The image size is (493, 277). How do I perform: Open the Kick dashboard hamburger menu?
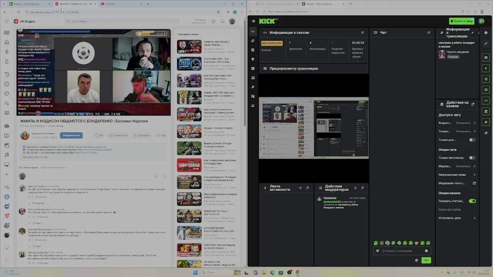point(253,21)
